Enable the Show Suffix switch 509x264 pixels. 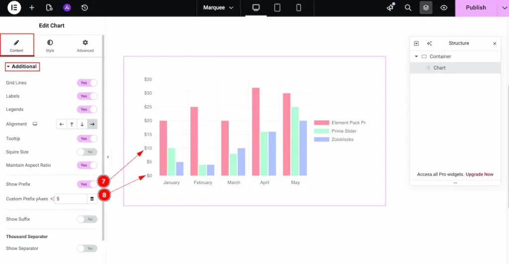[x=87, y=219]
